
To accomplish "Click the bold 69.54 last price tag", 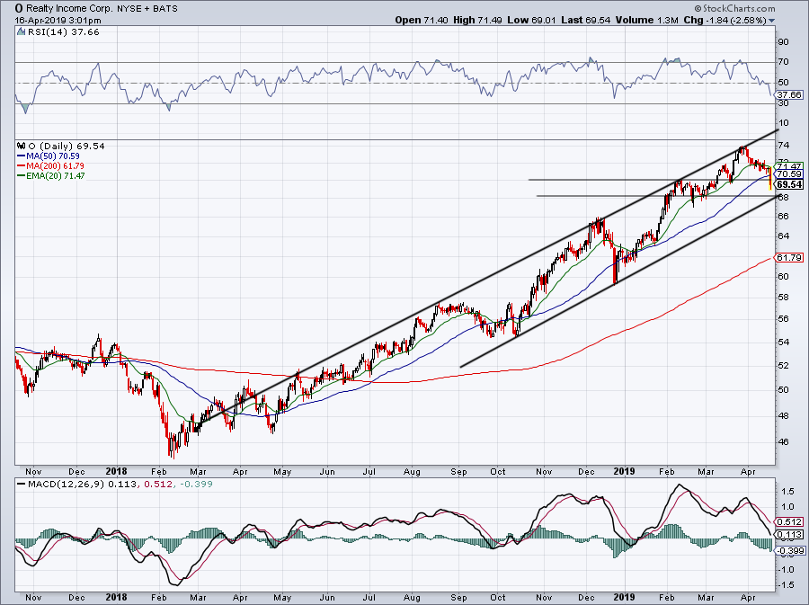I will [x=789, y=184].
